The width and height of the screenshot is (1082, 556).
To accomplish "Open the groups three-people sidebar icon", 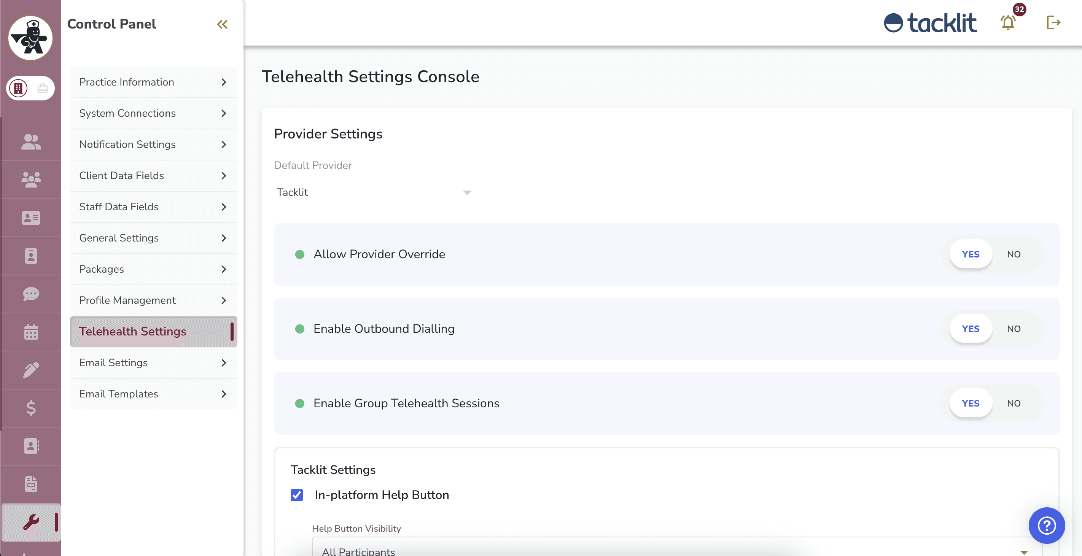I will pos(31,180).
